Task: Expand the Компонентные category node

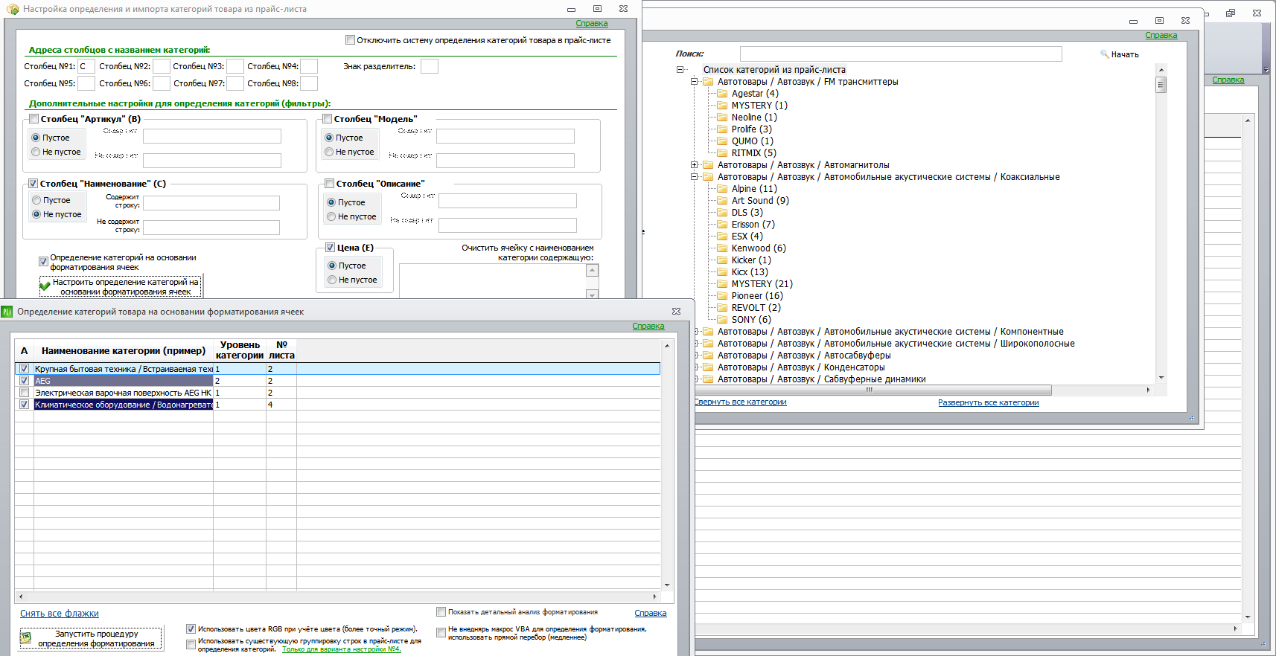Action: pos(697,332)
